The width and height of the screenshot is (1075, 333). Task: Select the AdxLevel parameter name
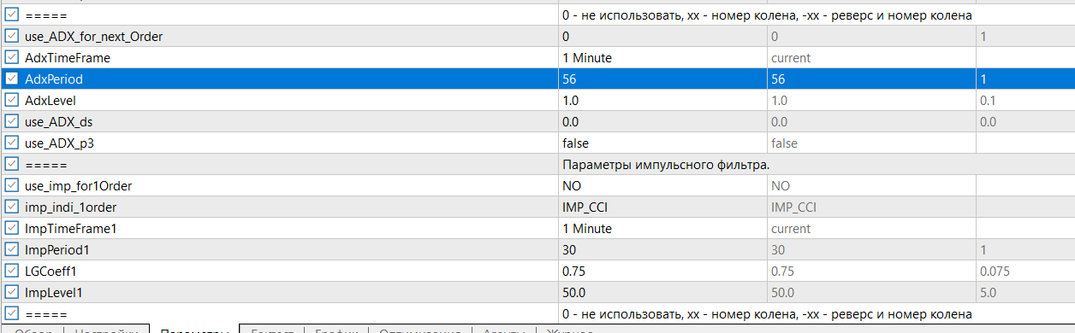50,101
